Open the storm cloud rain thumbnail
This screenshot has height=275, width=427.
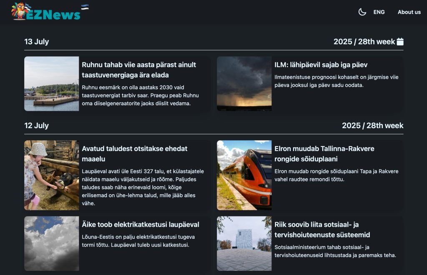(244, 84)
